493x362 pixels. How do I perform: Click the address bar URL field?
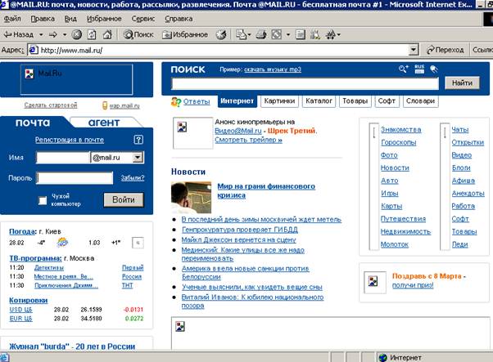tap(220, 50)
